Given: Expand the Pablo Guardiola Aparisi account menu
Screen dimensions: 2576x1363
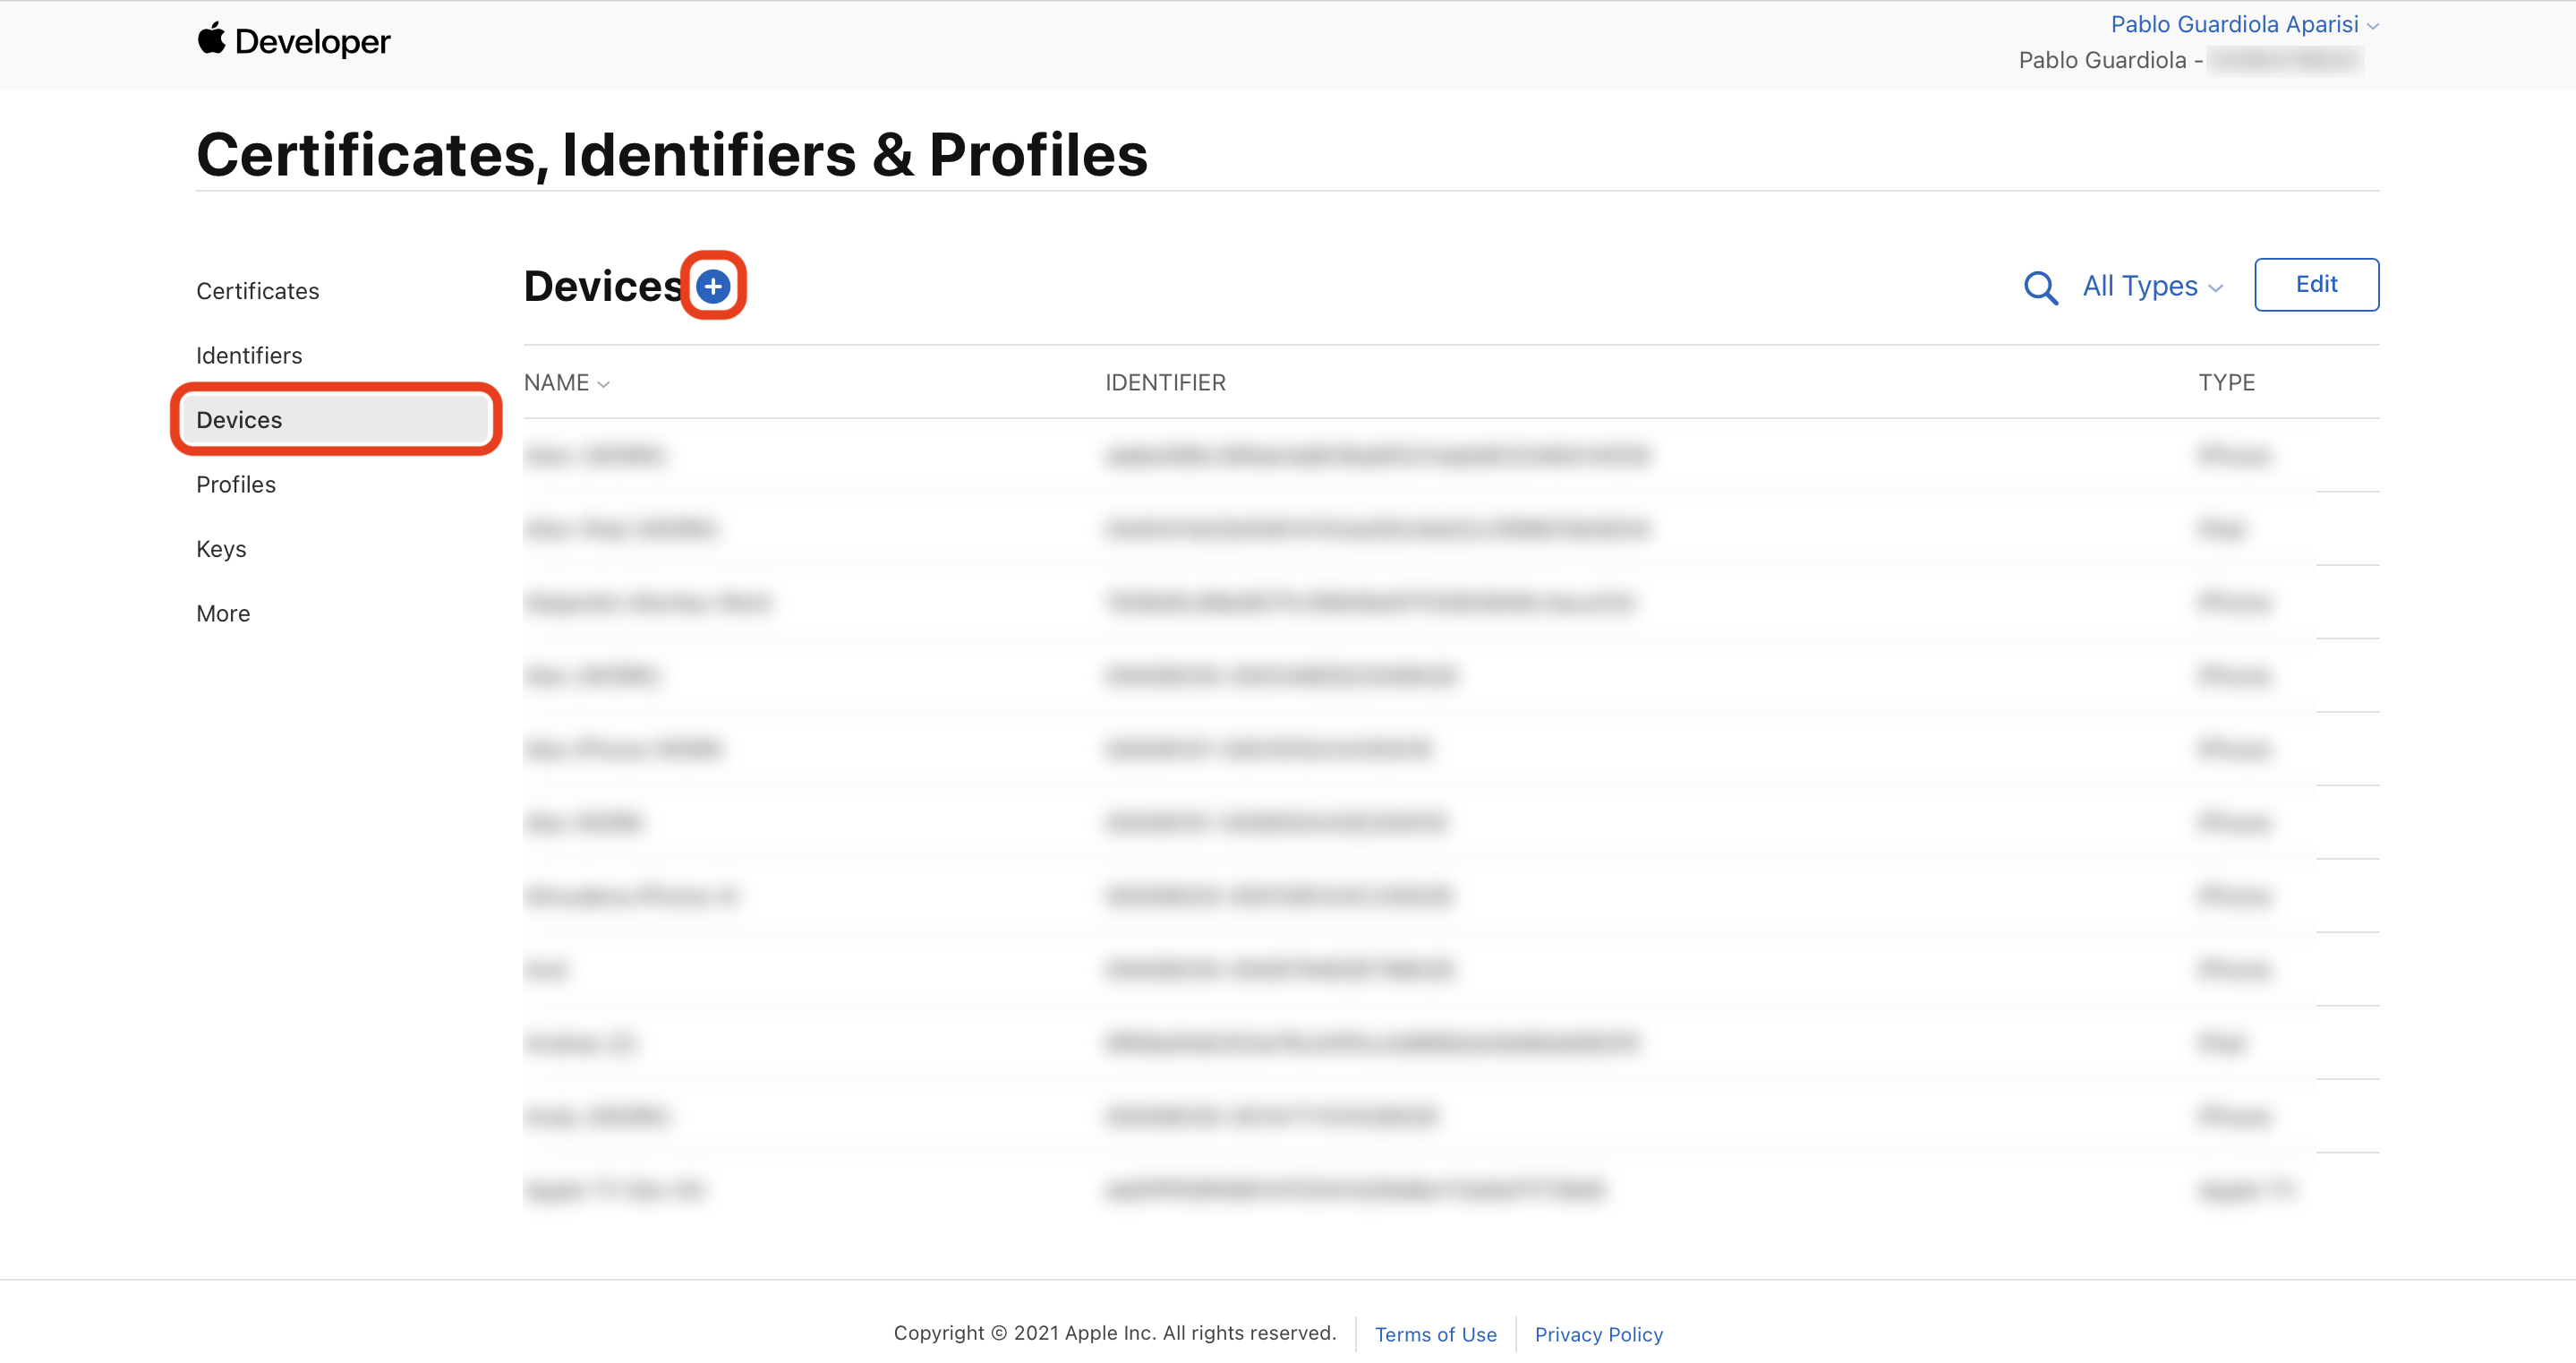Looking at the screenshot, I should [x=2243, y=24].
